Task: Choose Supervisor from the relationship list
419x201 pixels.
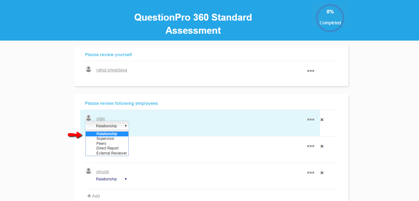Action: (x=105, y=139)
